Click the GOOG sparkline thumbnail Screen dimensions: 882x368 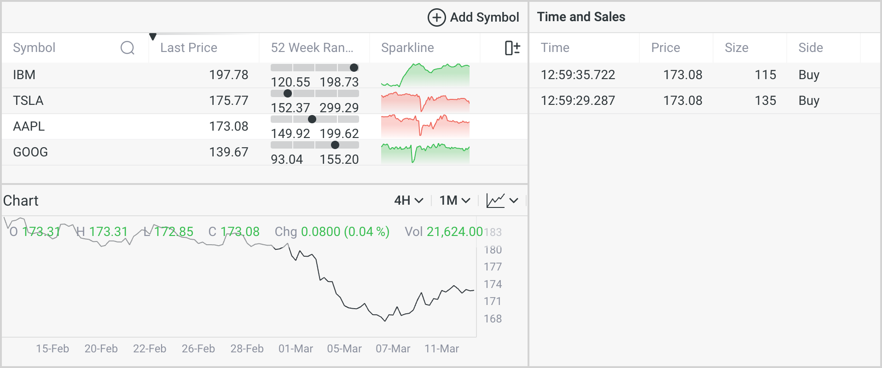point(425,152)
